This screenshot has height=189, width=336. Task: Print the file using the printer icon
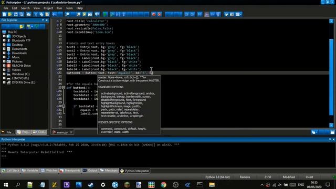tap(28, 14)
